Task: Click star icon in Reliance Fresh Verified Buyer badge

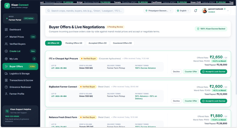Action: point(81,117)
